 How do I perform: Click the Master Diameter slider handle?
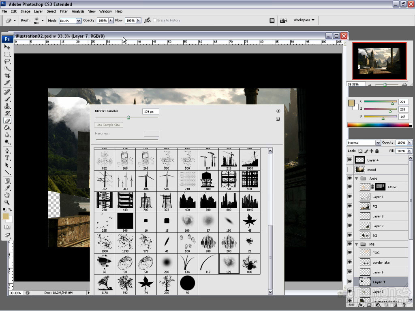pyautogui.click(x=128, y=118)
